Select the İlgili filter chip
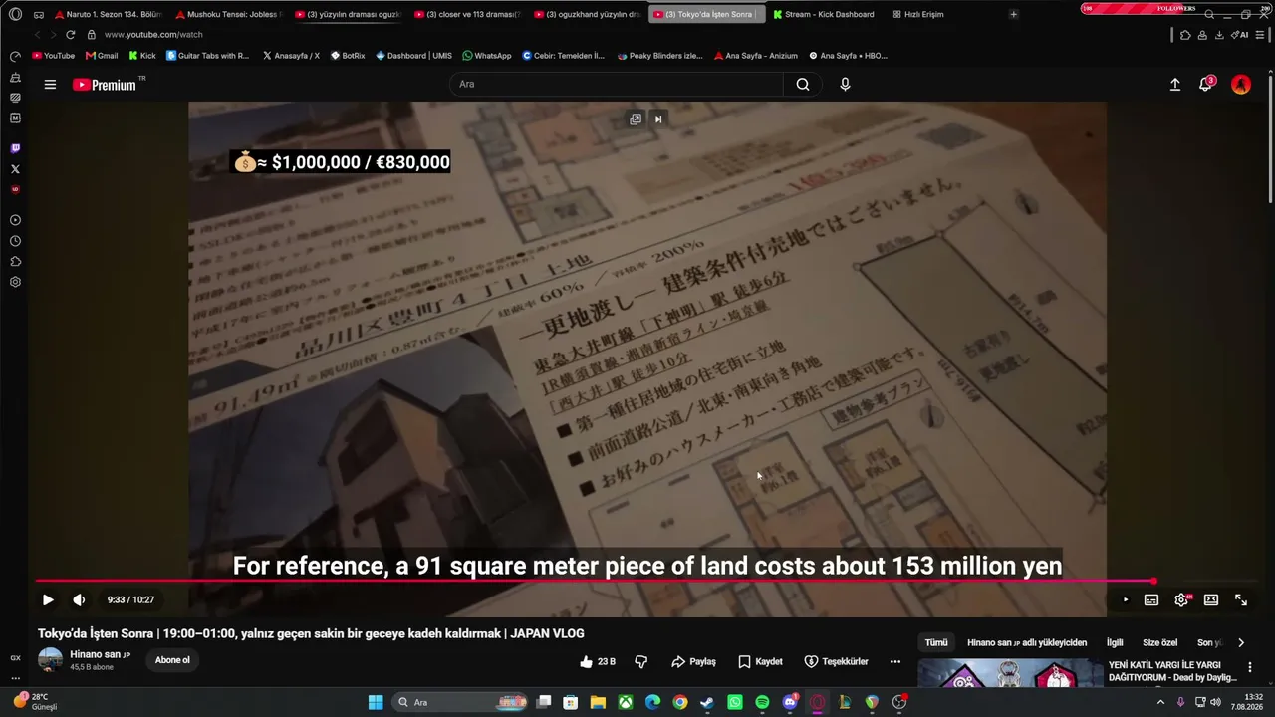Image resolution: width=1275 pixels, height=717 pixels. click(1115, 642)
